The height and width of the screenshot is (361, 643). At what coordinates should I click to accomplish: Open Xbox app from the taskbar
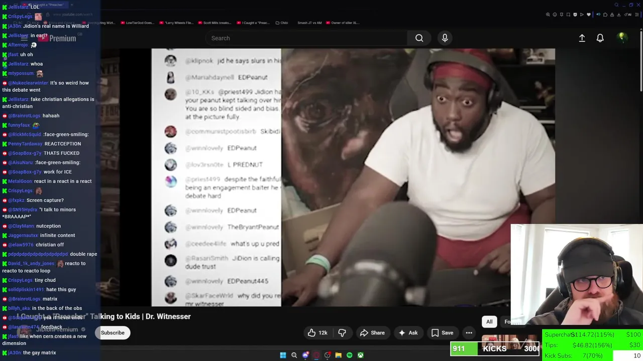tap(360, 355)
